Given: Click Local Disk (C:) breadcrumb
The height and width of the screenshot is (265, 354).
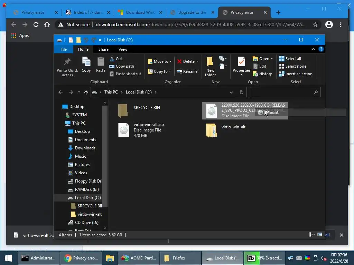Looking at the screenshot, I should [x=139, y=92].
